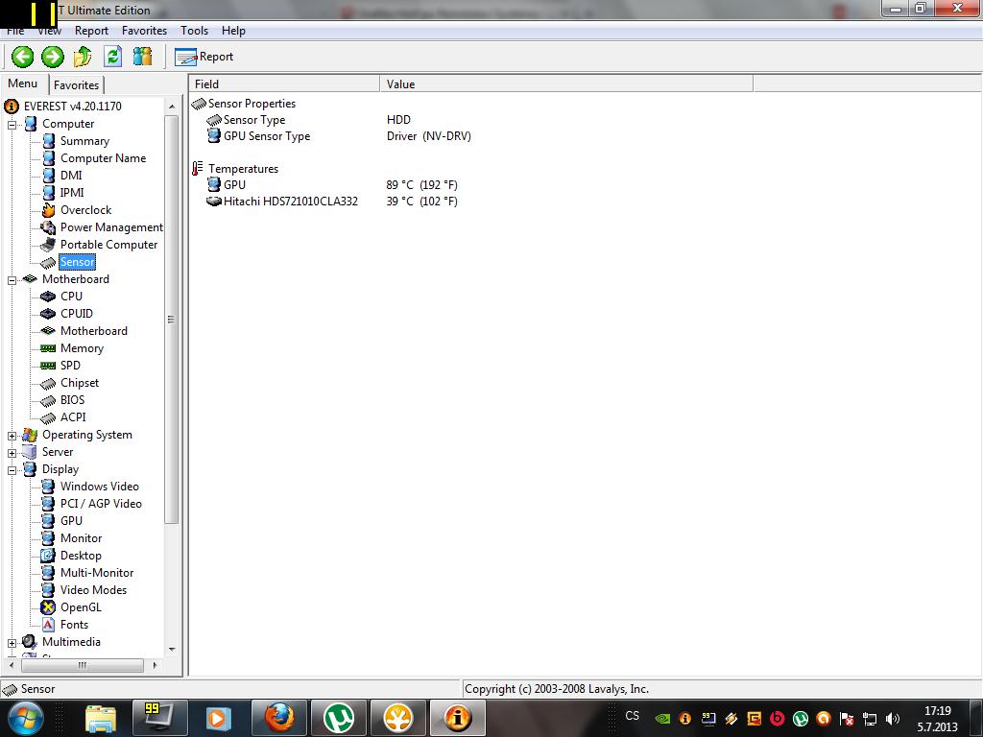
Task: Click the EVEREST taskbar button
Action: [x=458, y=718]
